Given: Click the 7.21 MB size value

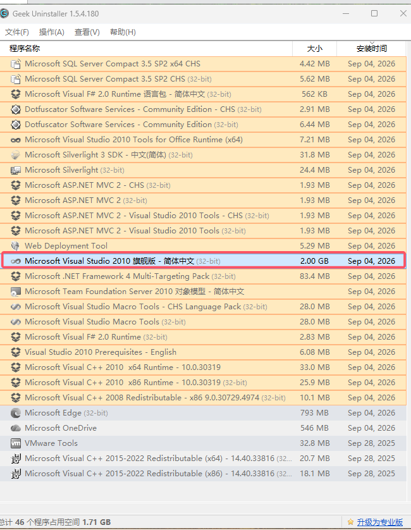Looking at the screenshot, I should point(315,140).
